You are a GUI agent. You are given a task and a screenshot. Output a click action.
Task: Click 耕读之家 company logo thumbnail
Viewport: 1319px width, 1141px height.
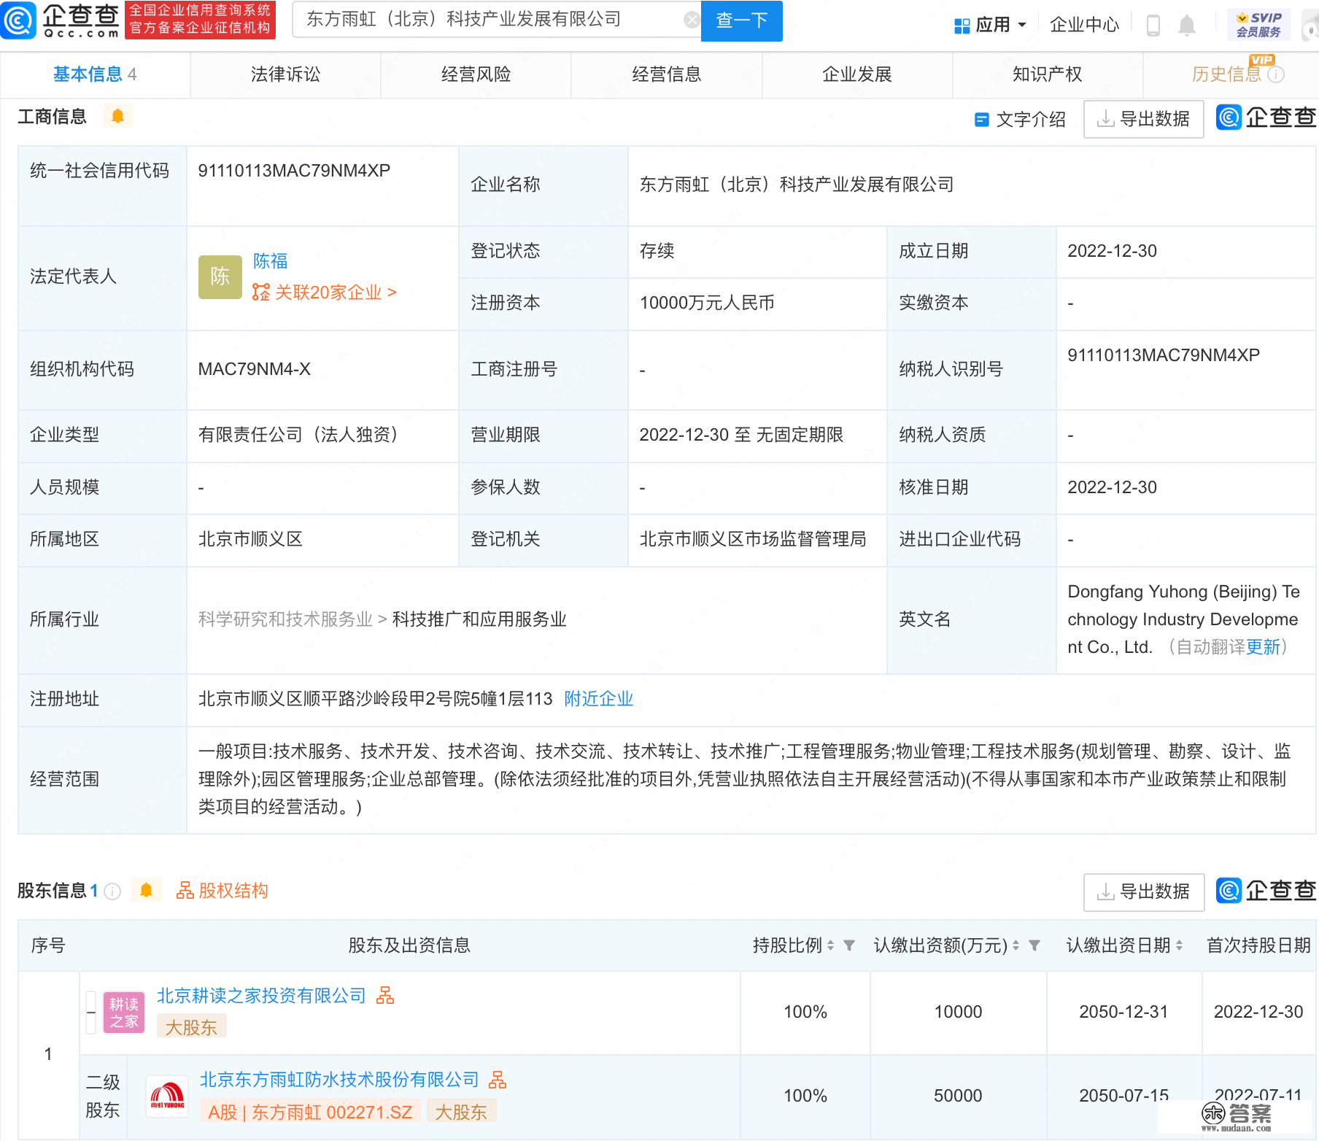point(124,1013)
